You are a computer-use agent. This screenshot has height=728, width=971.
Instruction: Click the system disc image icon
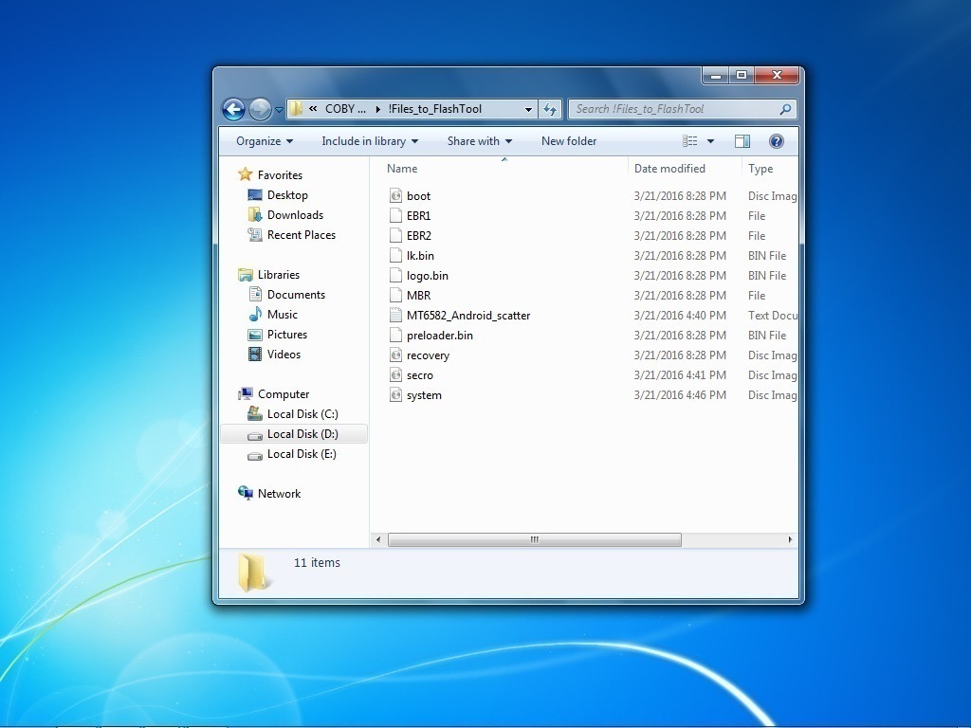[395, 395]
